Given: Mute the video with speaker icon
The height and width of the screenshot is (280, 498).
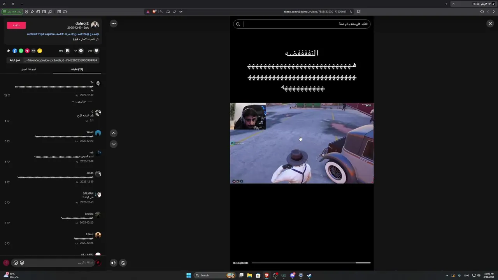Looking at the screenshot, I should coord(113,263).
